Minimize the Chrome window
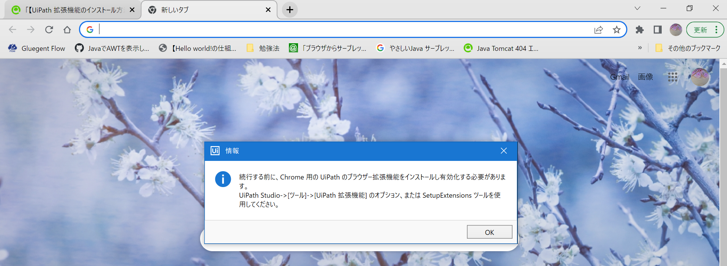The height and width of the screenshot is (266, 727). point(664,8)
